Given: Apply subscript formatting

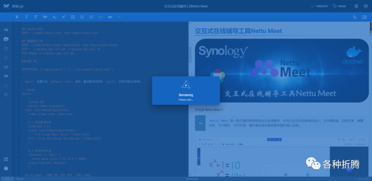Looking at the screenshot, I should point(54,17).
